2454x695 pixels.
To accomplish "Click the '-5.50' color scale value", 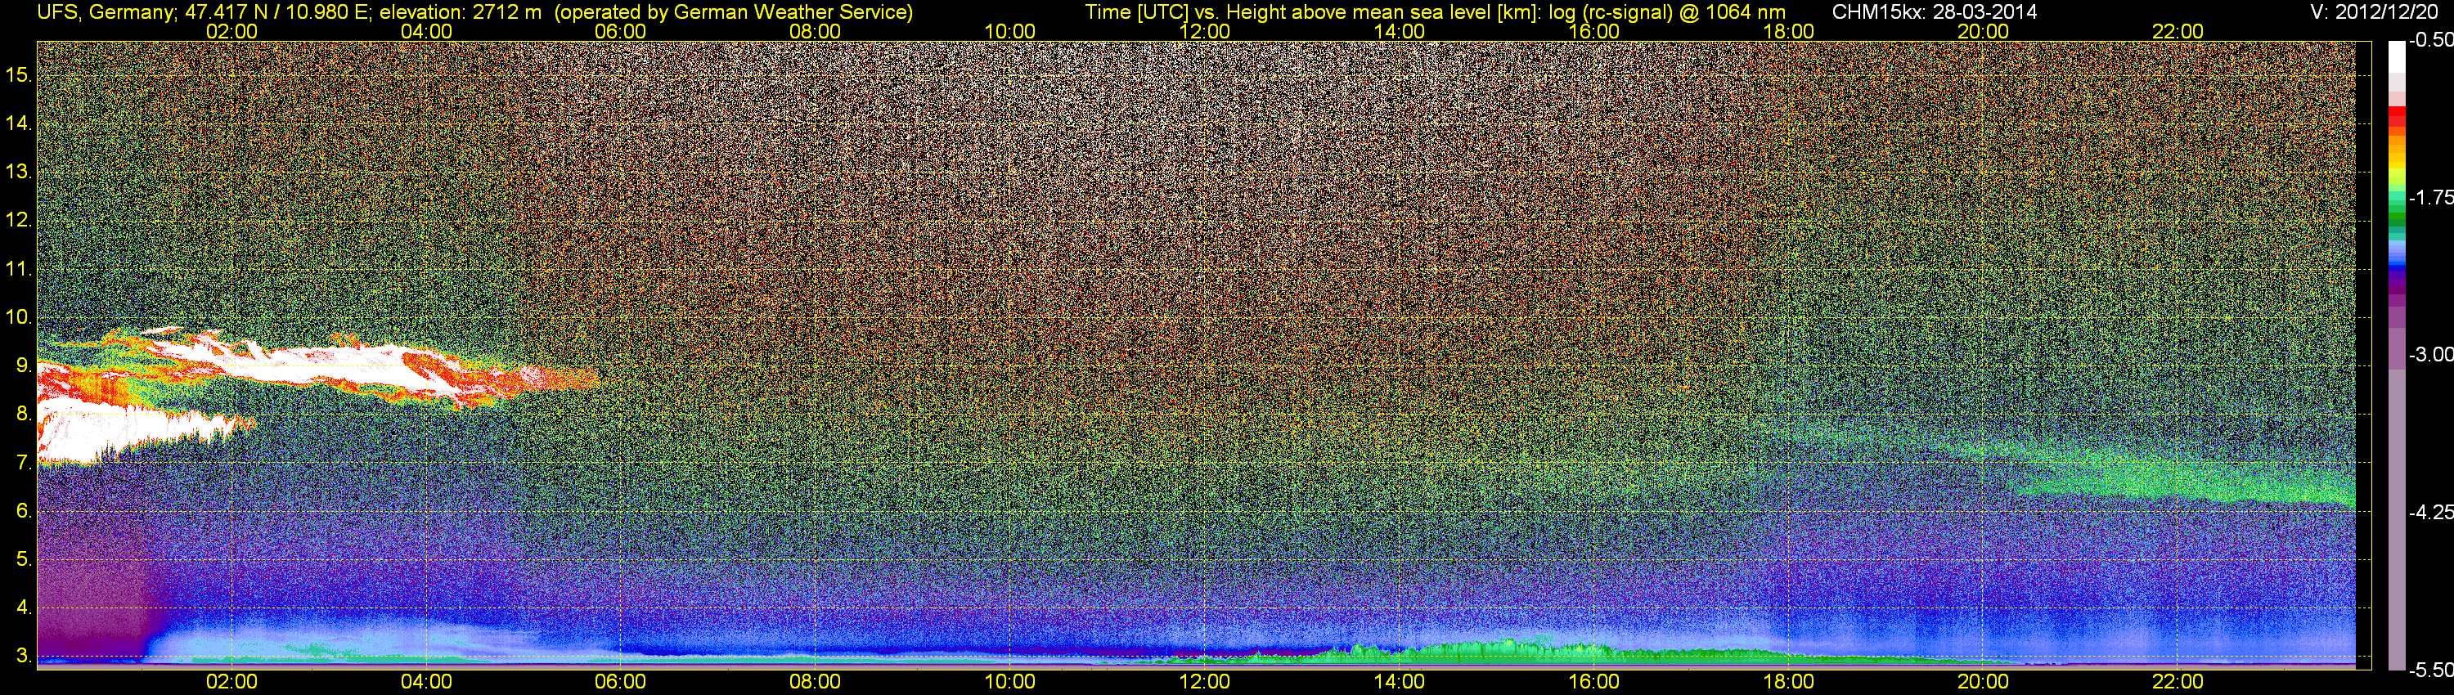I will click(2430, 670).
